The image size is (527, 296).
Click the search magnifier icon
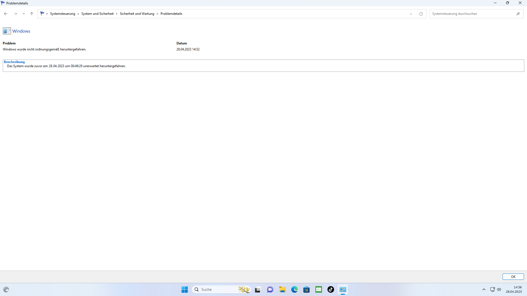pos(518,14)
